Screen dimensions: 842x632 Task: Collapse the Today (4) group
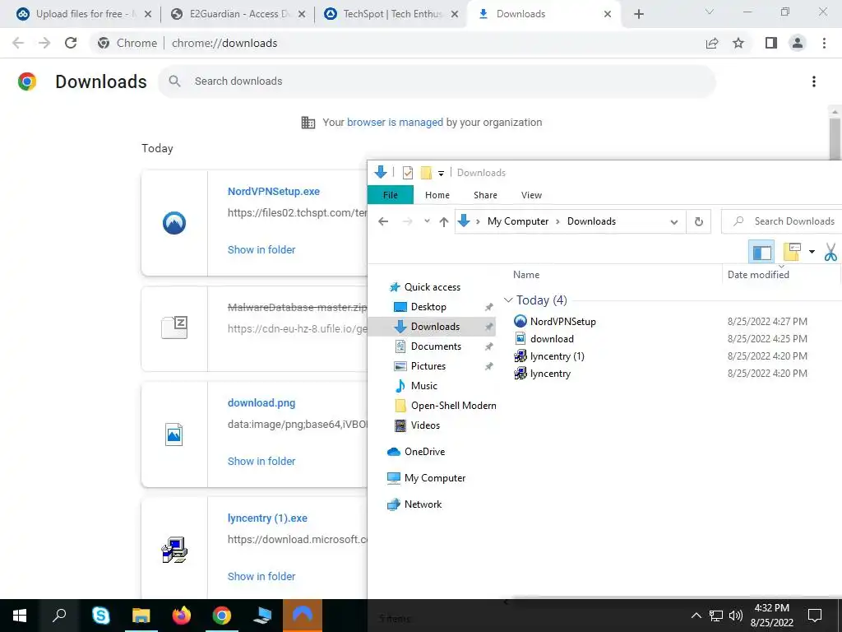pyautogui.click(x=508, y=300)
